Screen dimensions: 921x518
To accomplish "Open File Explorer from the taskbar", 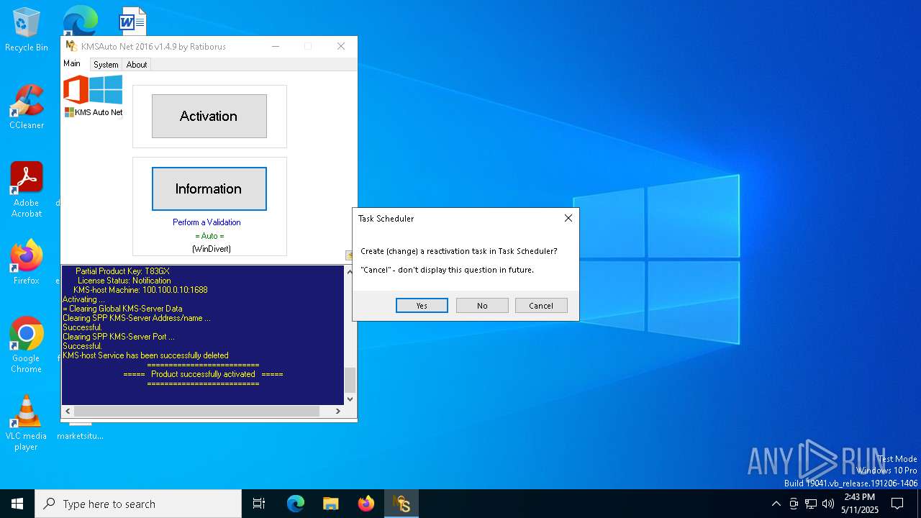I will tap(330, 504).
